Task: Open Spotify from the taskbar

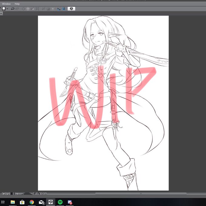Action: [x=60, y=202]
